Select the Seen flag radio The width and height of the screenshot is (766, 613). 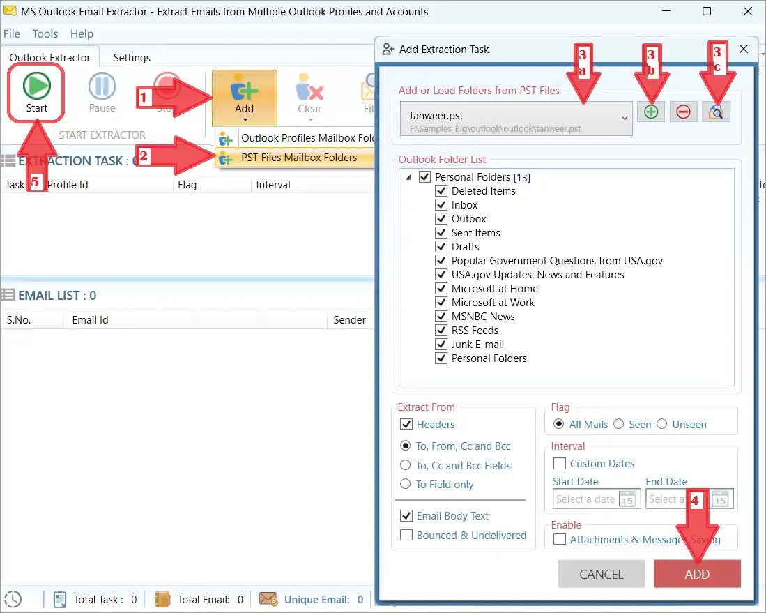click(x=618, y=424)
